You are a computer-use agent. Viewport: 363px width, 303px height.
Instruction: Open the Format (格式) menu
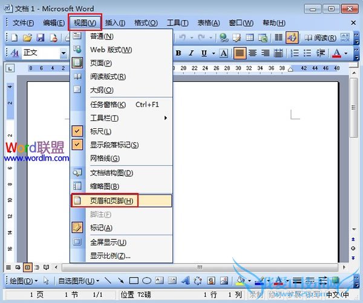point(146,23)
